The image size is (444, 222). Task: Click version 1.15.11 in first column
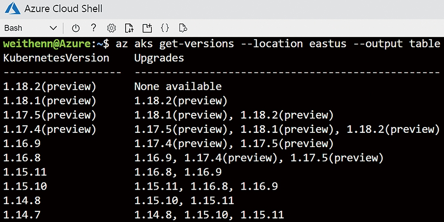25,171
